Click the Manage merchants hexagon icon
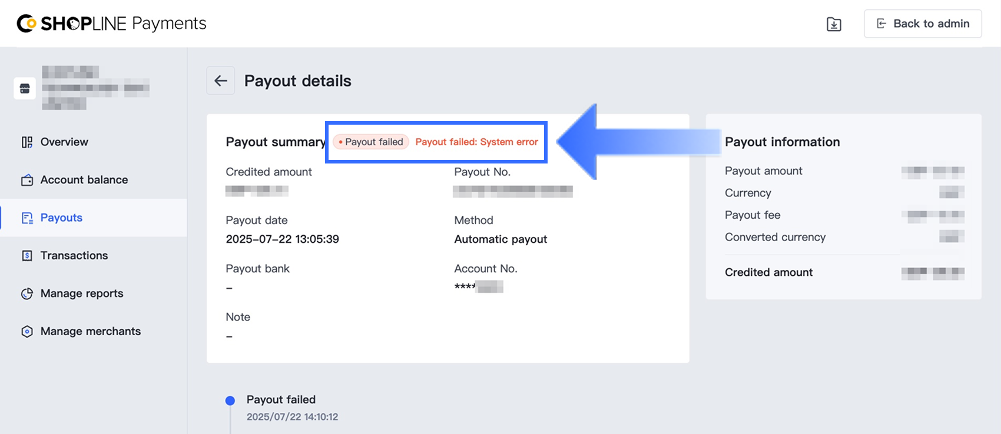 pos(27,332)
